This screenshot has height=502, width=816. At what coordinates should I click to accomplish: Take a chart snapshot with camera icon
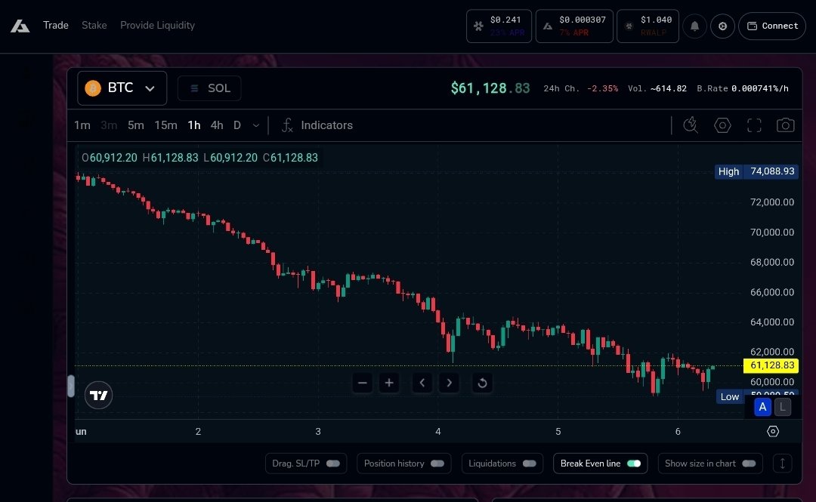pos(785,125)
